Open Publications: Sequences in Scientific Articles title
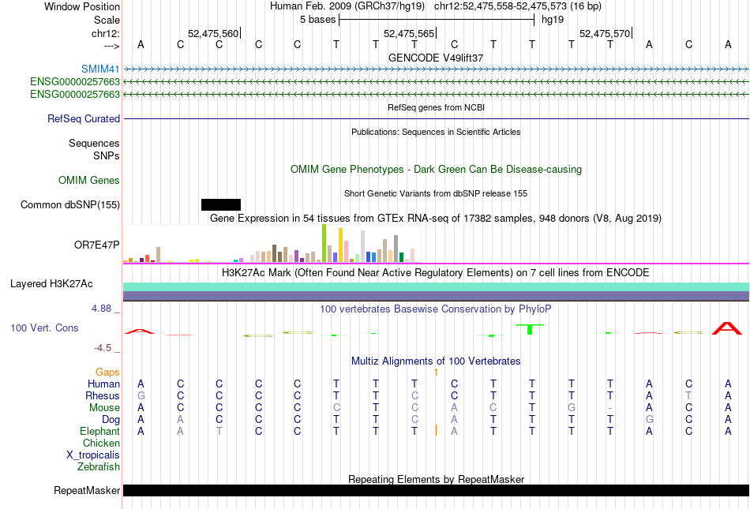This screenshot has height=509, width=750. click(x=436, y=132)
